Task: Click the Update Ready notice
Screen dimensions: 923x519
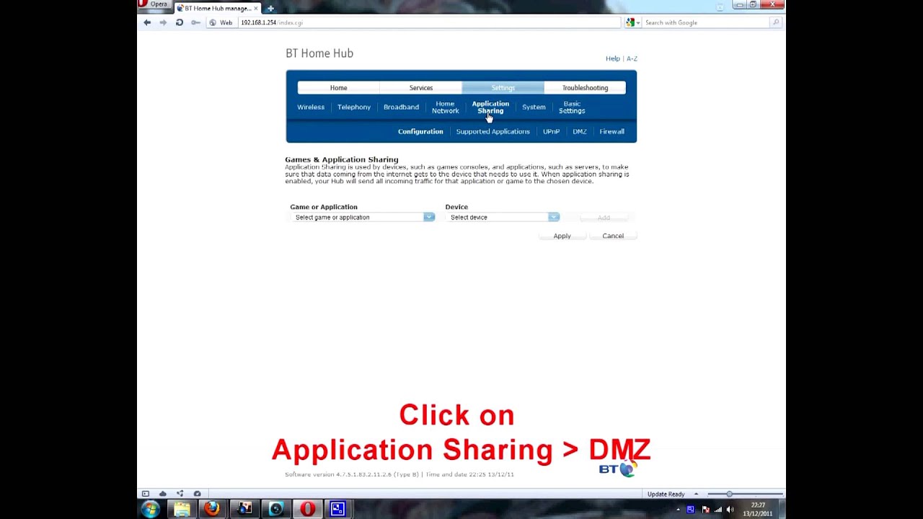Action: (x=666, y=494)
